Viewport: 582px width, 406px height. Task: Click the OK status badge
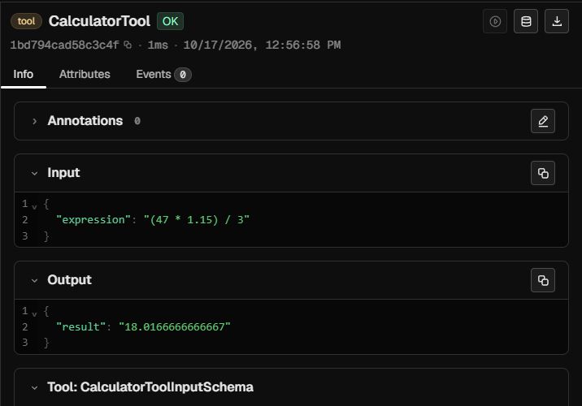click(x=171, y=21)
